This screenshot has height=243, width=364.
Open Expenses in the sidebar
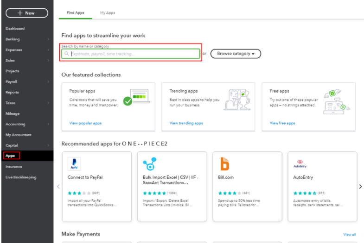[14, 50]
